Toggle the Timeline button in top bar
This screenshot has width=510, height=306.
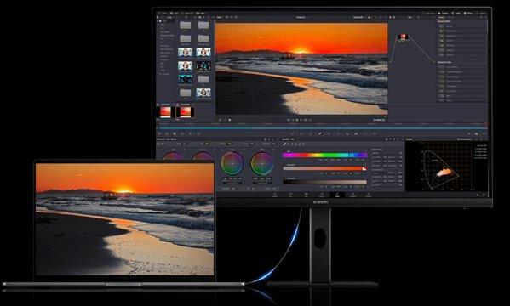[443, 13]
